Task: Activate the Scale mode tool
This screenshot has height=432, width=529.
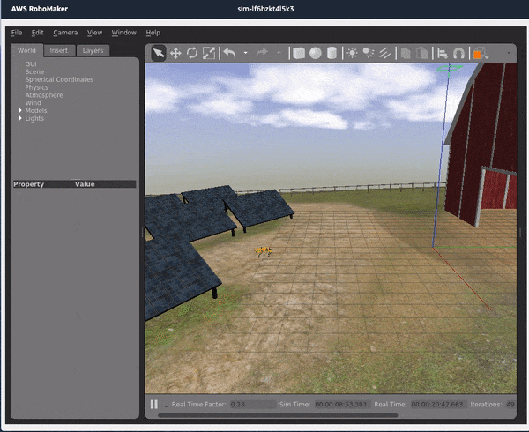Action: coord(208,53)
